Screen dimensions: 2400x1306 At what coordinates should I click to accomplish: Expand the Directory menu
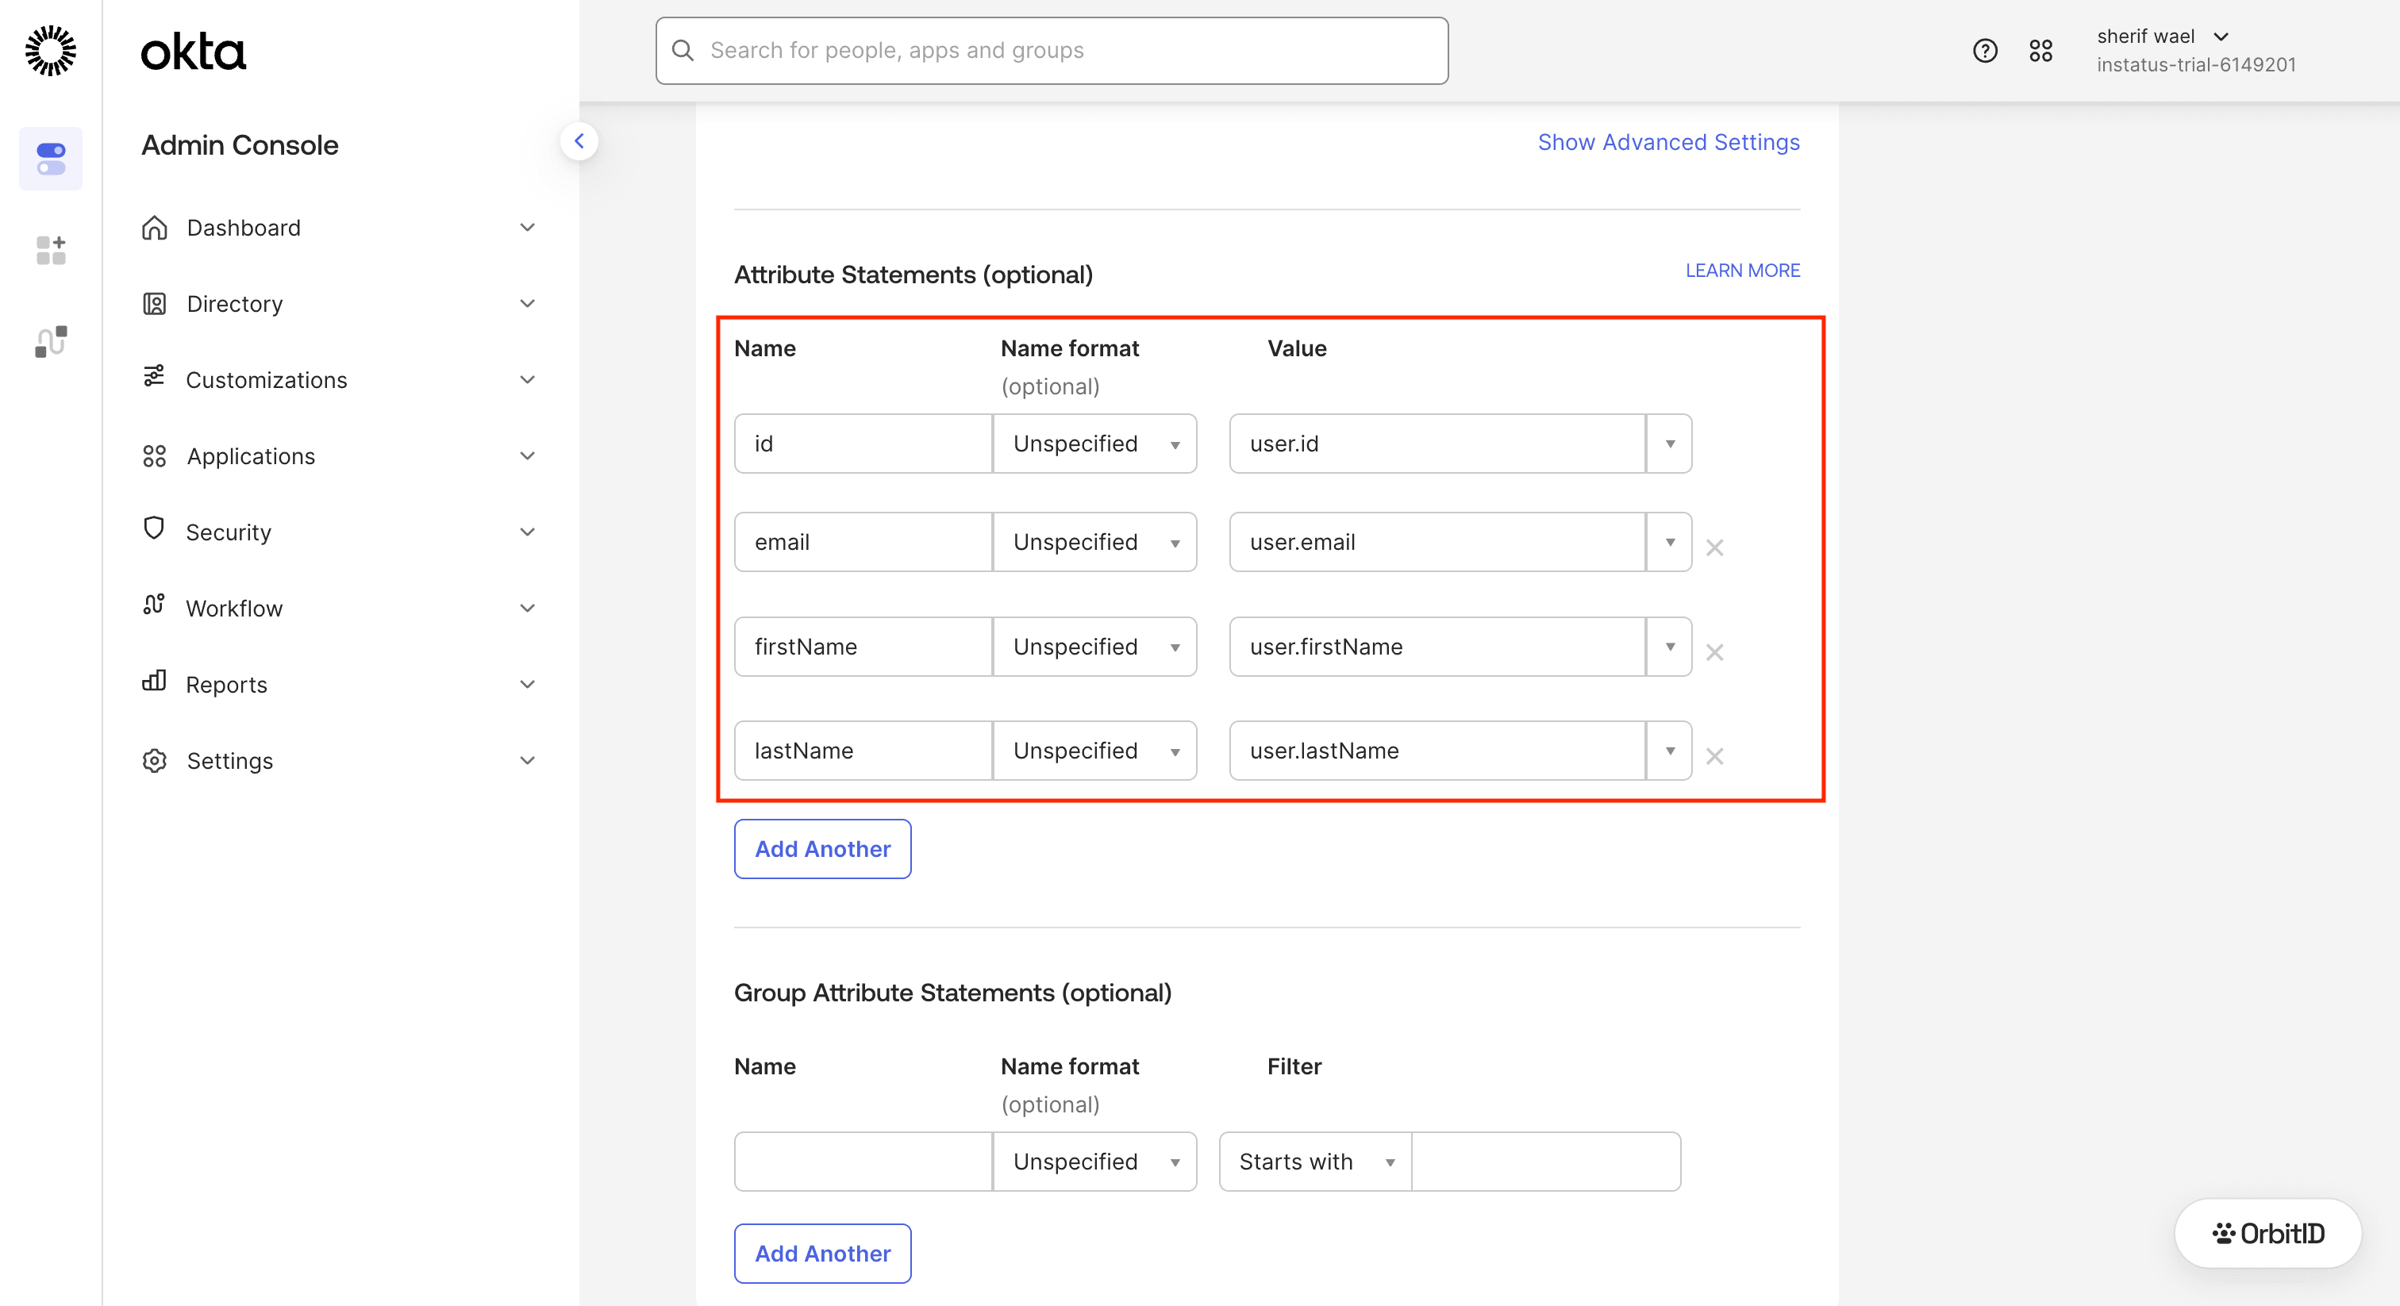click(x=527, y=304)
